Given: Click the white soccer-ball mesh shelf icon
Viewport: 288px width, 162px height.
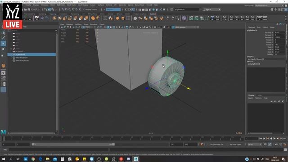Looking at the screenshot, I should coord(135,18).
